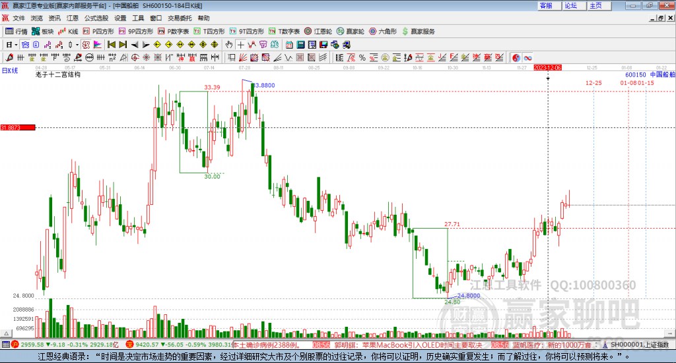Open the 文件 menu
This screenshot has height=363, width=676.
[18, 18]
